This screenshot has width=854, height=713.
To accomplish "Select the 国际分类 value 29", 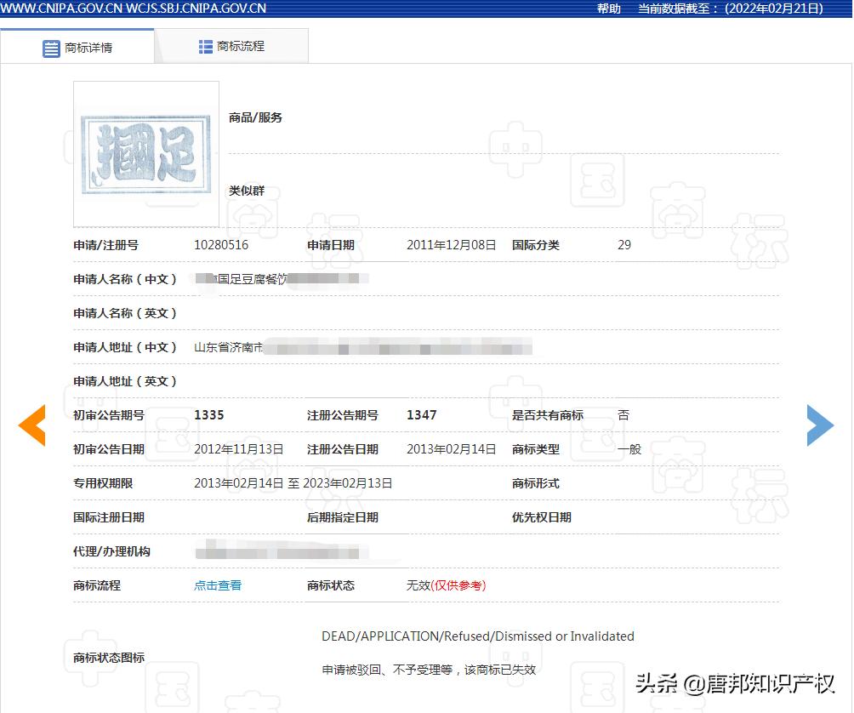I will (623, 245).
